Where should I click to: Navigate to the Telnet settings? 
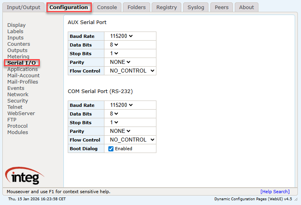15,107
